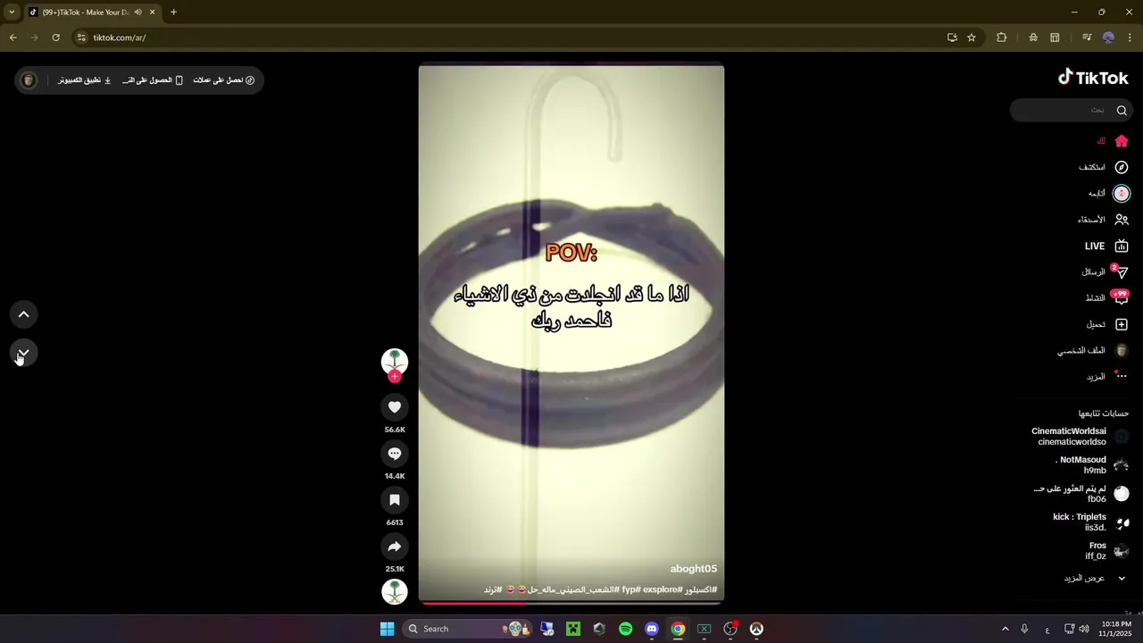This screenshot has height=643, width=1143.
Task: Open the Explore page with compass icon
Action: (1104, 167)
